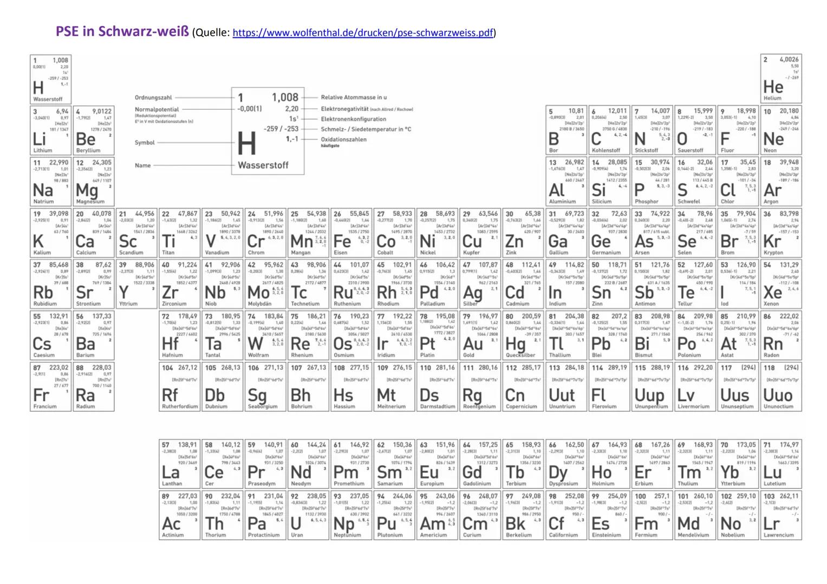
Task: Click the Rutherfordium (Rf) cell
Action: [180, 387]
